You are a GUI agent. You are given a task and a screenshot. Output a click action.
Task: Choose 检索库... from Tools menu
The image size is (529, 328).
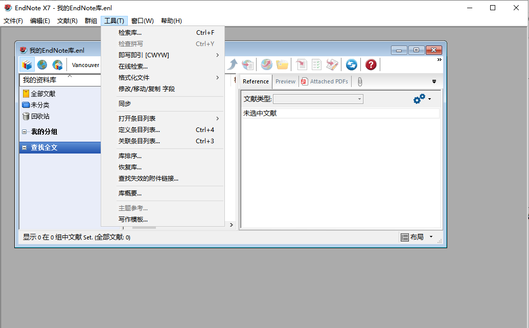pos(163,33)
